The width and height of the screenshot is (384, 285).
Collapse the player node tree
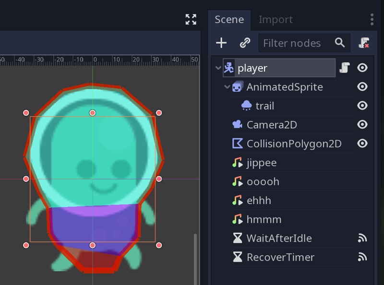218,68
